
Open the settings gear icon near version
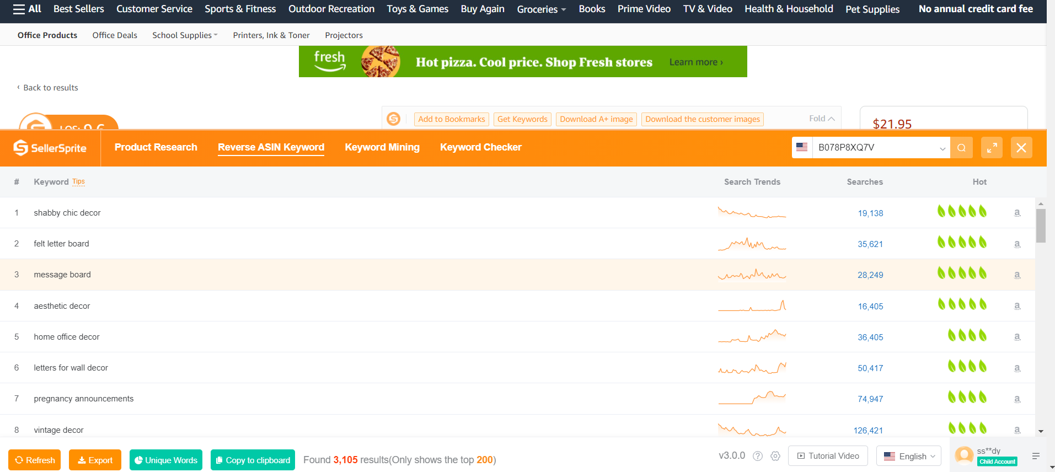[x=775, y=456]
